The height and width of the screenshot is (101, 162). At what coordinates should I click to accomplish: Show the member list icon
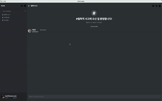(160, 6)
